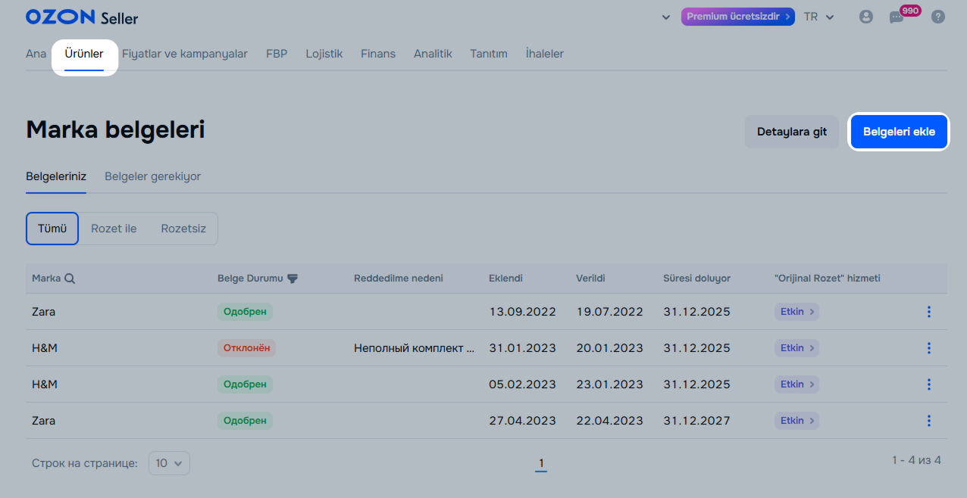This screenshot has width=967, height=498.
Task: Open the TR language dropdown
Action: pos(818,17)
